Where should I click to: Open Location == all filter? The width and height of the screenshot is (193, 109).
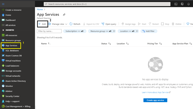pos(127,31)
